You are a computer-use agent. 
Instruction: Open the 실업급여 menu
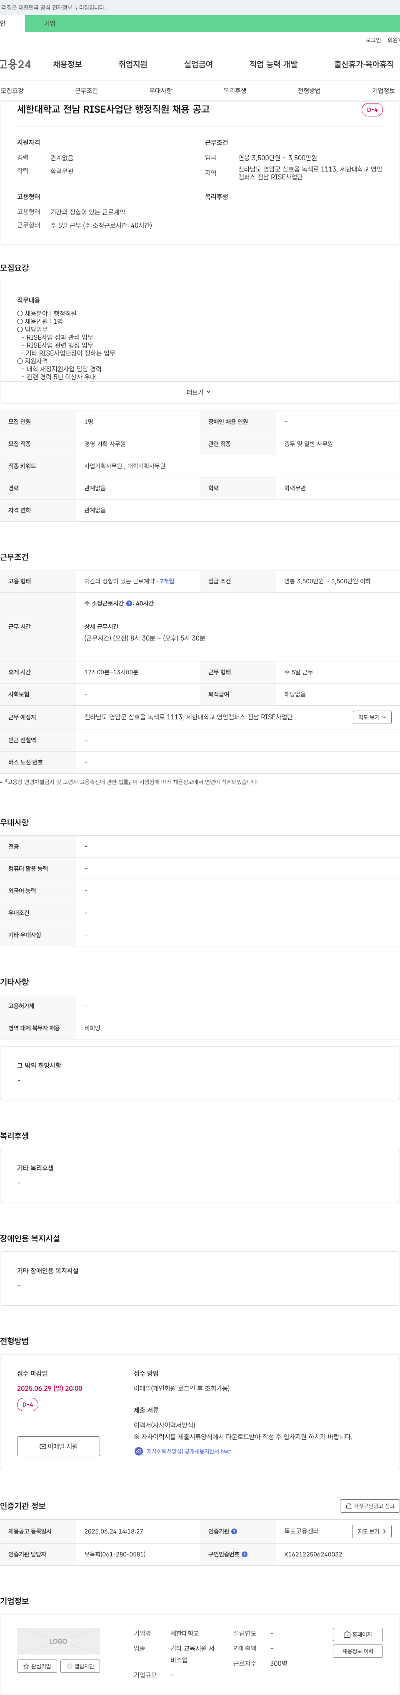click(x=198, y=64)
